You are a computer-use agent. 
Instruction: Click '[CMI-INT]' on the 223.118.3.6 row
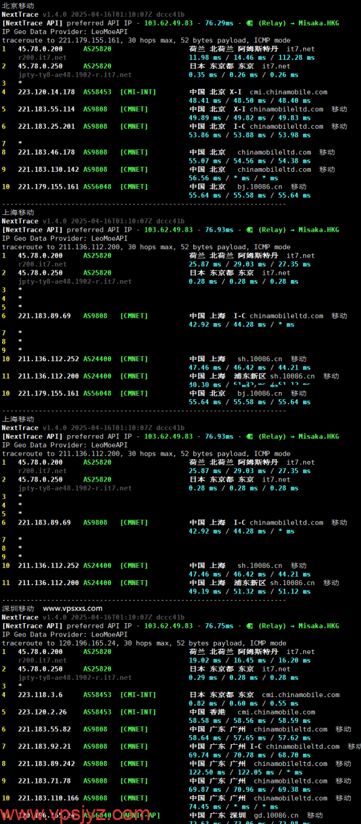coord(137,695)
